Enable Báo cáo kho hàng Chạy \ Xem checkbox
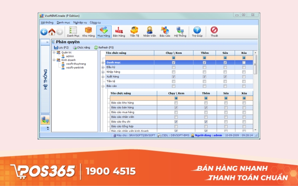The image size is (298, 186). point(176,103)
